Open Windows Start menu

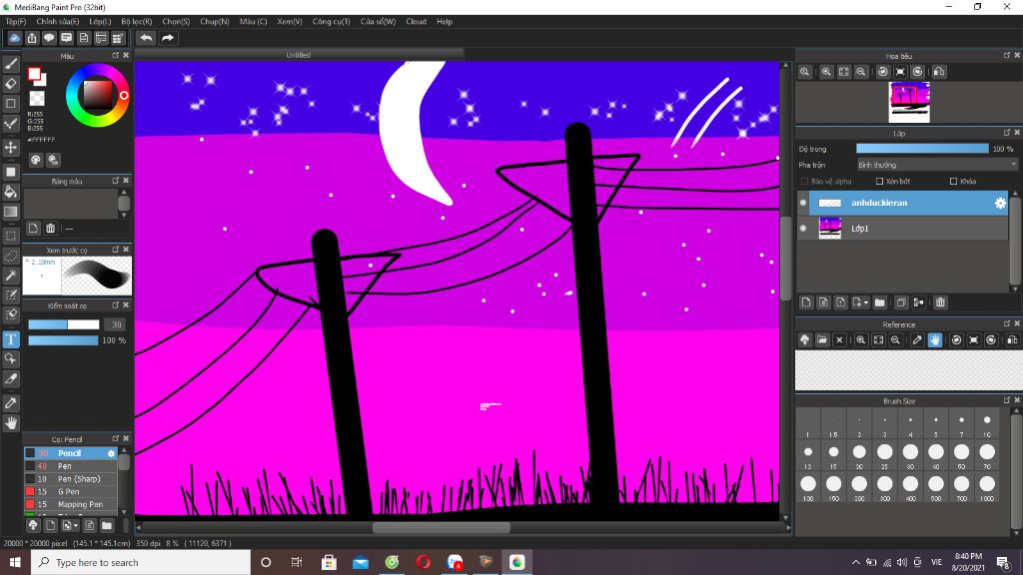[x=15, y=562]
